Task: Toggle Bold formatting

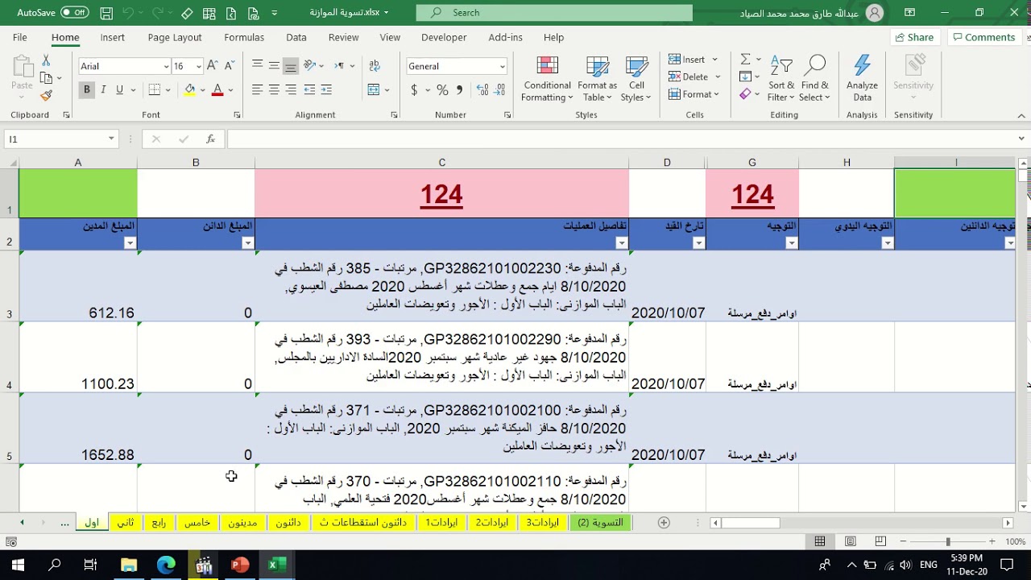Action: click(x=87, y=90)
